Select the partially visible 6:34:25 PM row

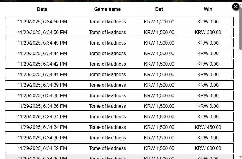[119, 157]
